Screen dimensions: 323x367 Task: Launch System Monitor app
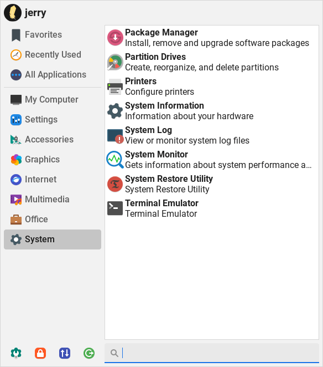click(x=212, y=160)
